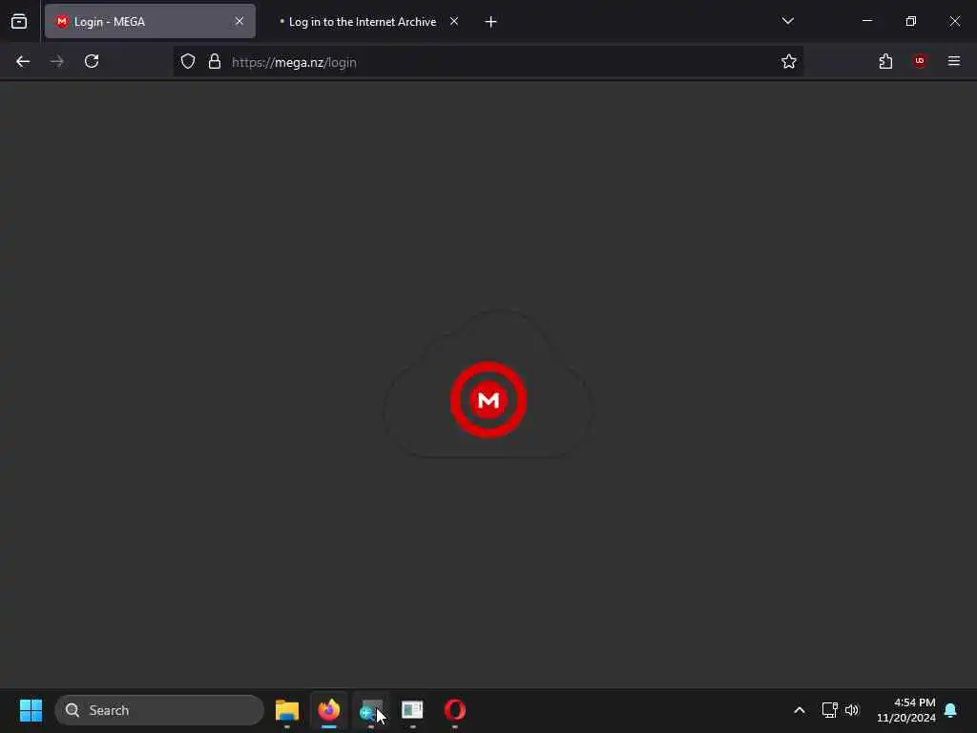
Task: Restore down the Firefox window
Action: (911, 21)
